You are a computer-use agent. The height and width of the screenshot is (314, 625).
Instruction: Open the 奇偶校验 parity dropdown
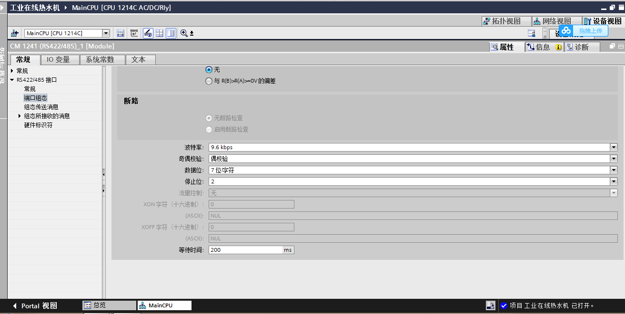614,159
